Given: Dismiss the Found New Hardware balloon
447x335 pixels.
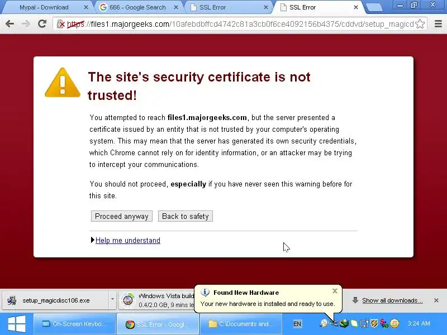Looking at the screenshot, I should click(x=335, y=291).
